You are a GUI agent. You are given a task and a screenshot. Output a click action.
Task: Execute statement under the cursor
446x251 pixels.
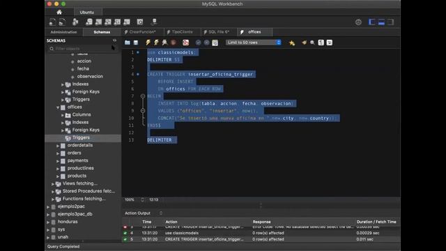coord(156,43)
